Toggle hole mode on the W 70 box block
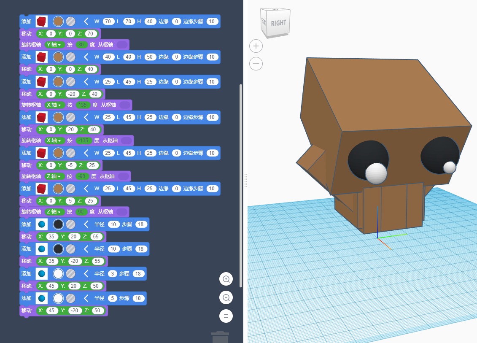The width and height of the screenshot is (477, 343). pos(71,21)
